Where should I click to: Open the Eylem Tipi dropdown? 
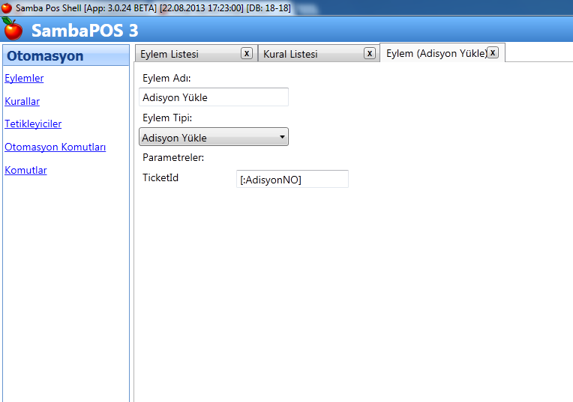[x=214, y=137]
